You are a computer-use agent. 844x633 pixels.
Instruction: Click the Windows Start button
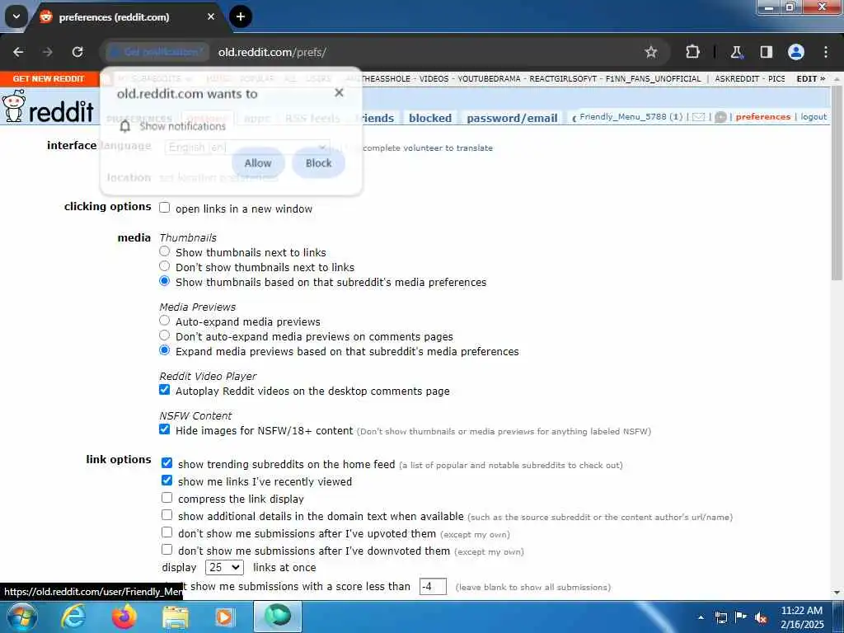click(21, 617)
